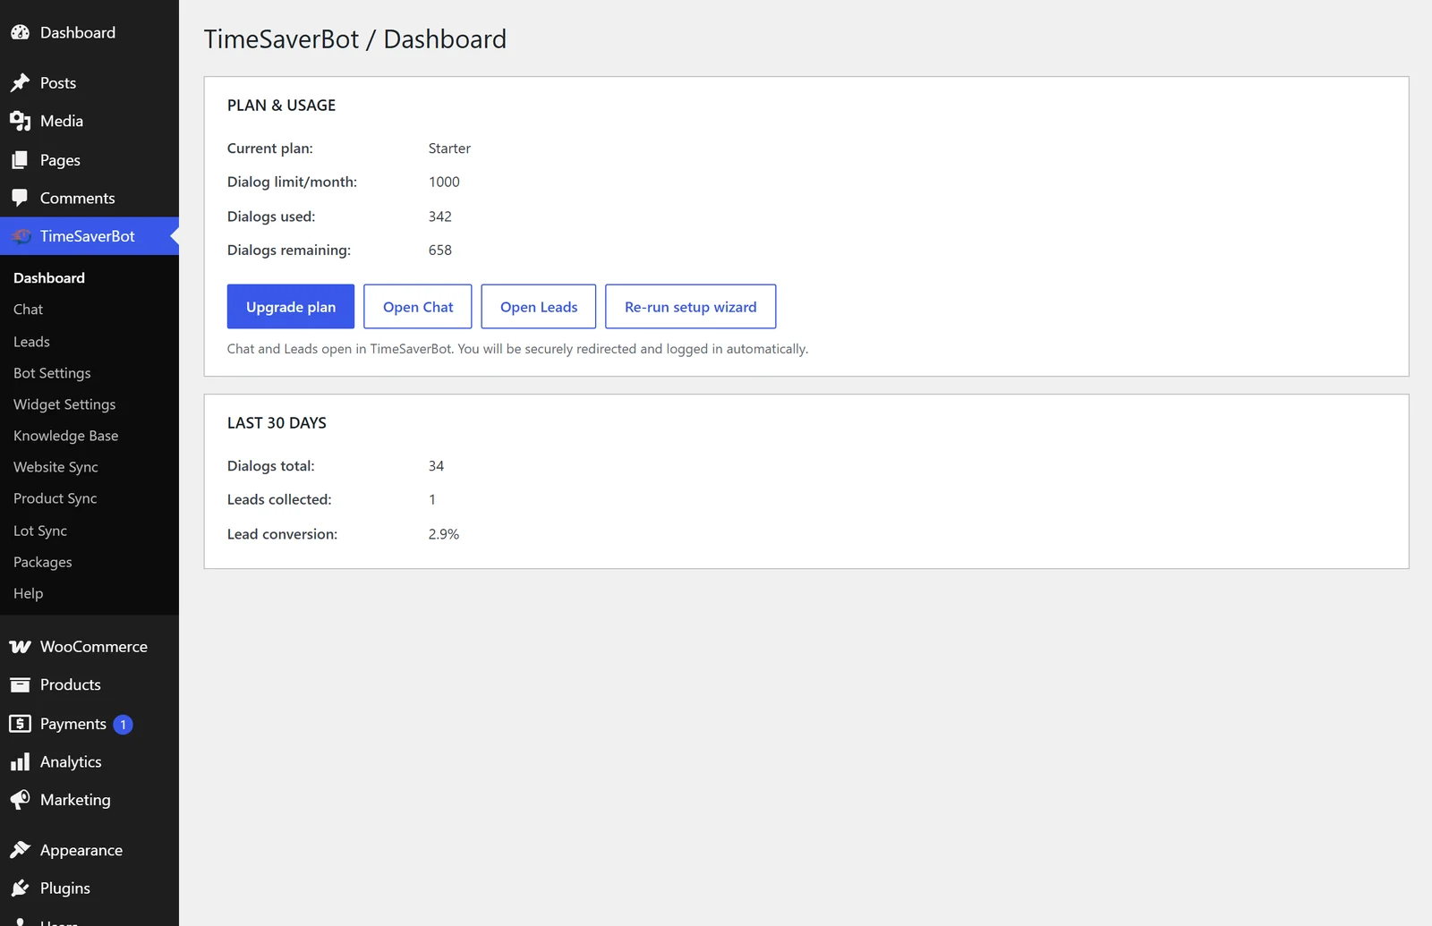Click the Lead conversion value 2.9%
This screenshot has width=1432, height=926.
[443, 533]
